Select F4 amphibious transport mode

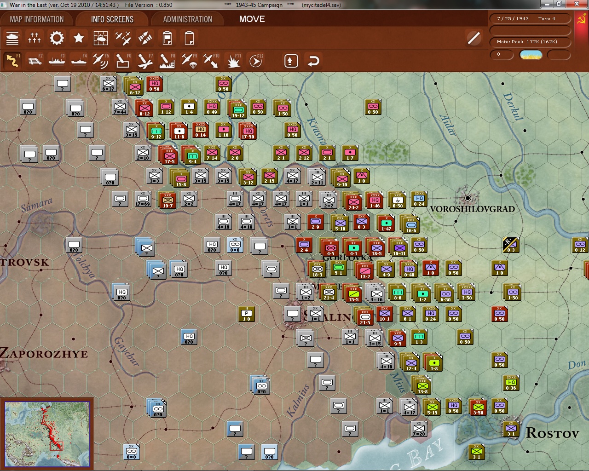(x=79, y=61)
